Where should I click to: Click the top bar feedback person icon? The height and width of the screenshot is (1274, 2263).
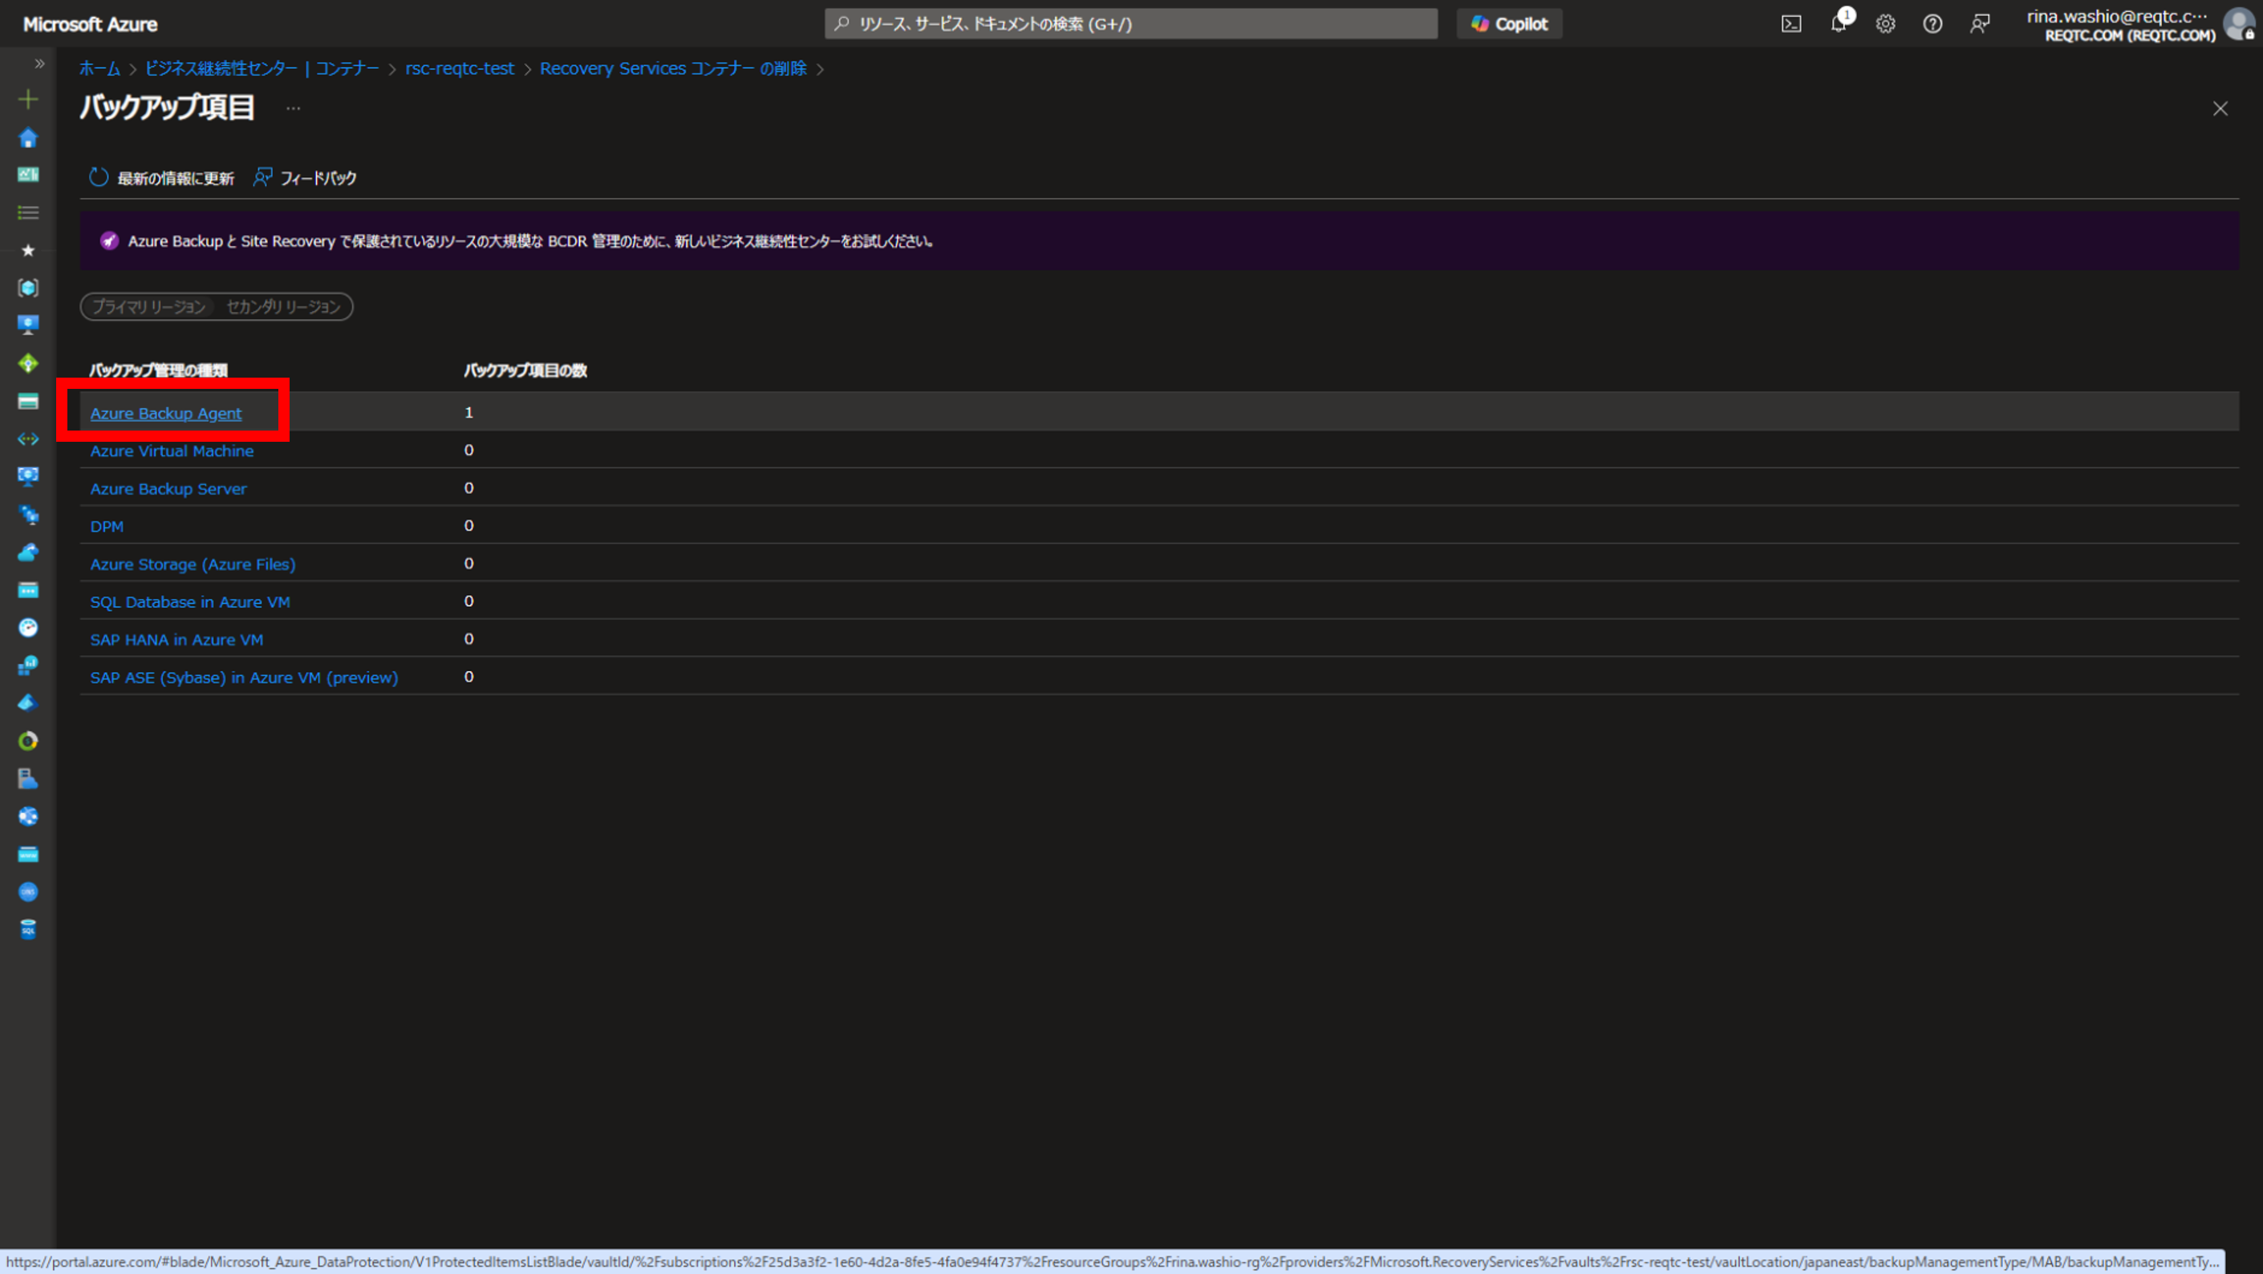pyautogui.click(x=1979, y=24)
